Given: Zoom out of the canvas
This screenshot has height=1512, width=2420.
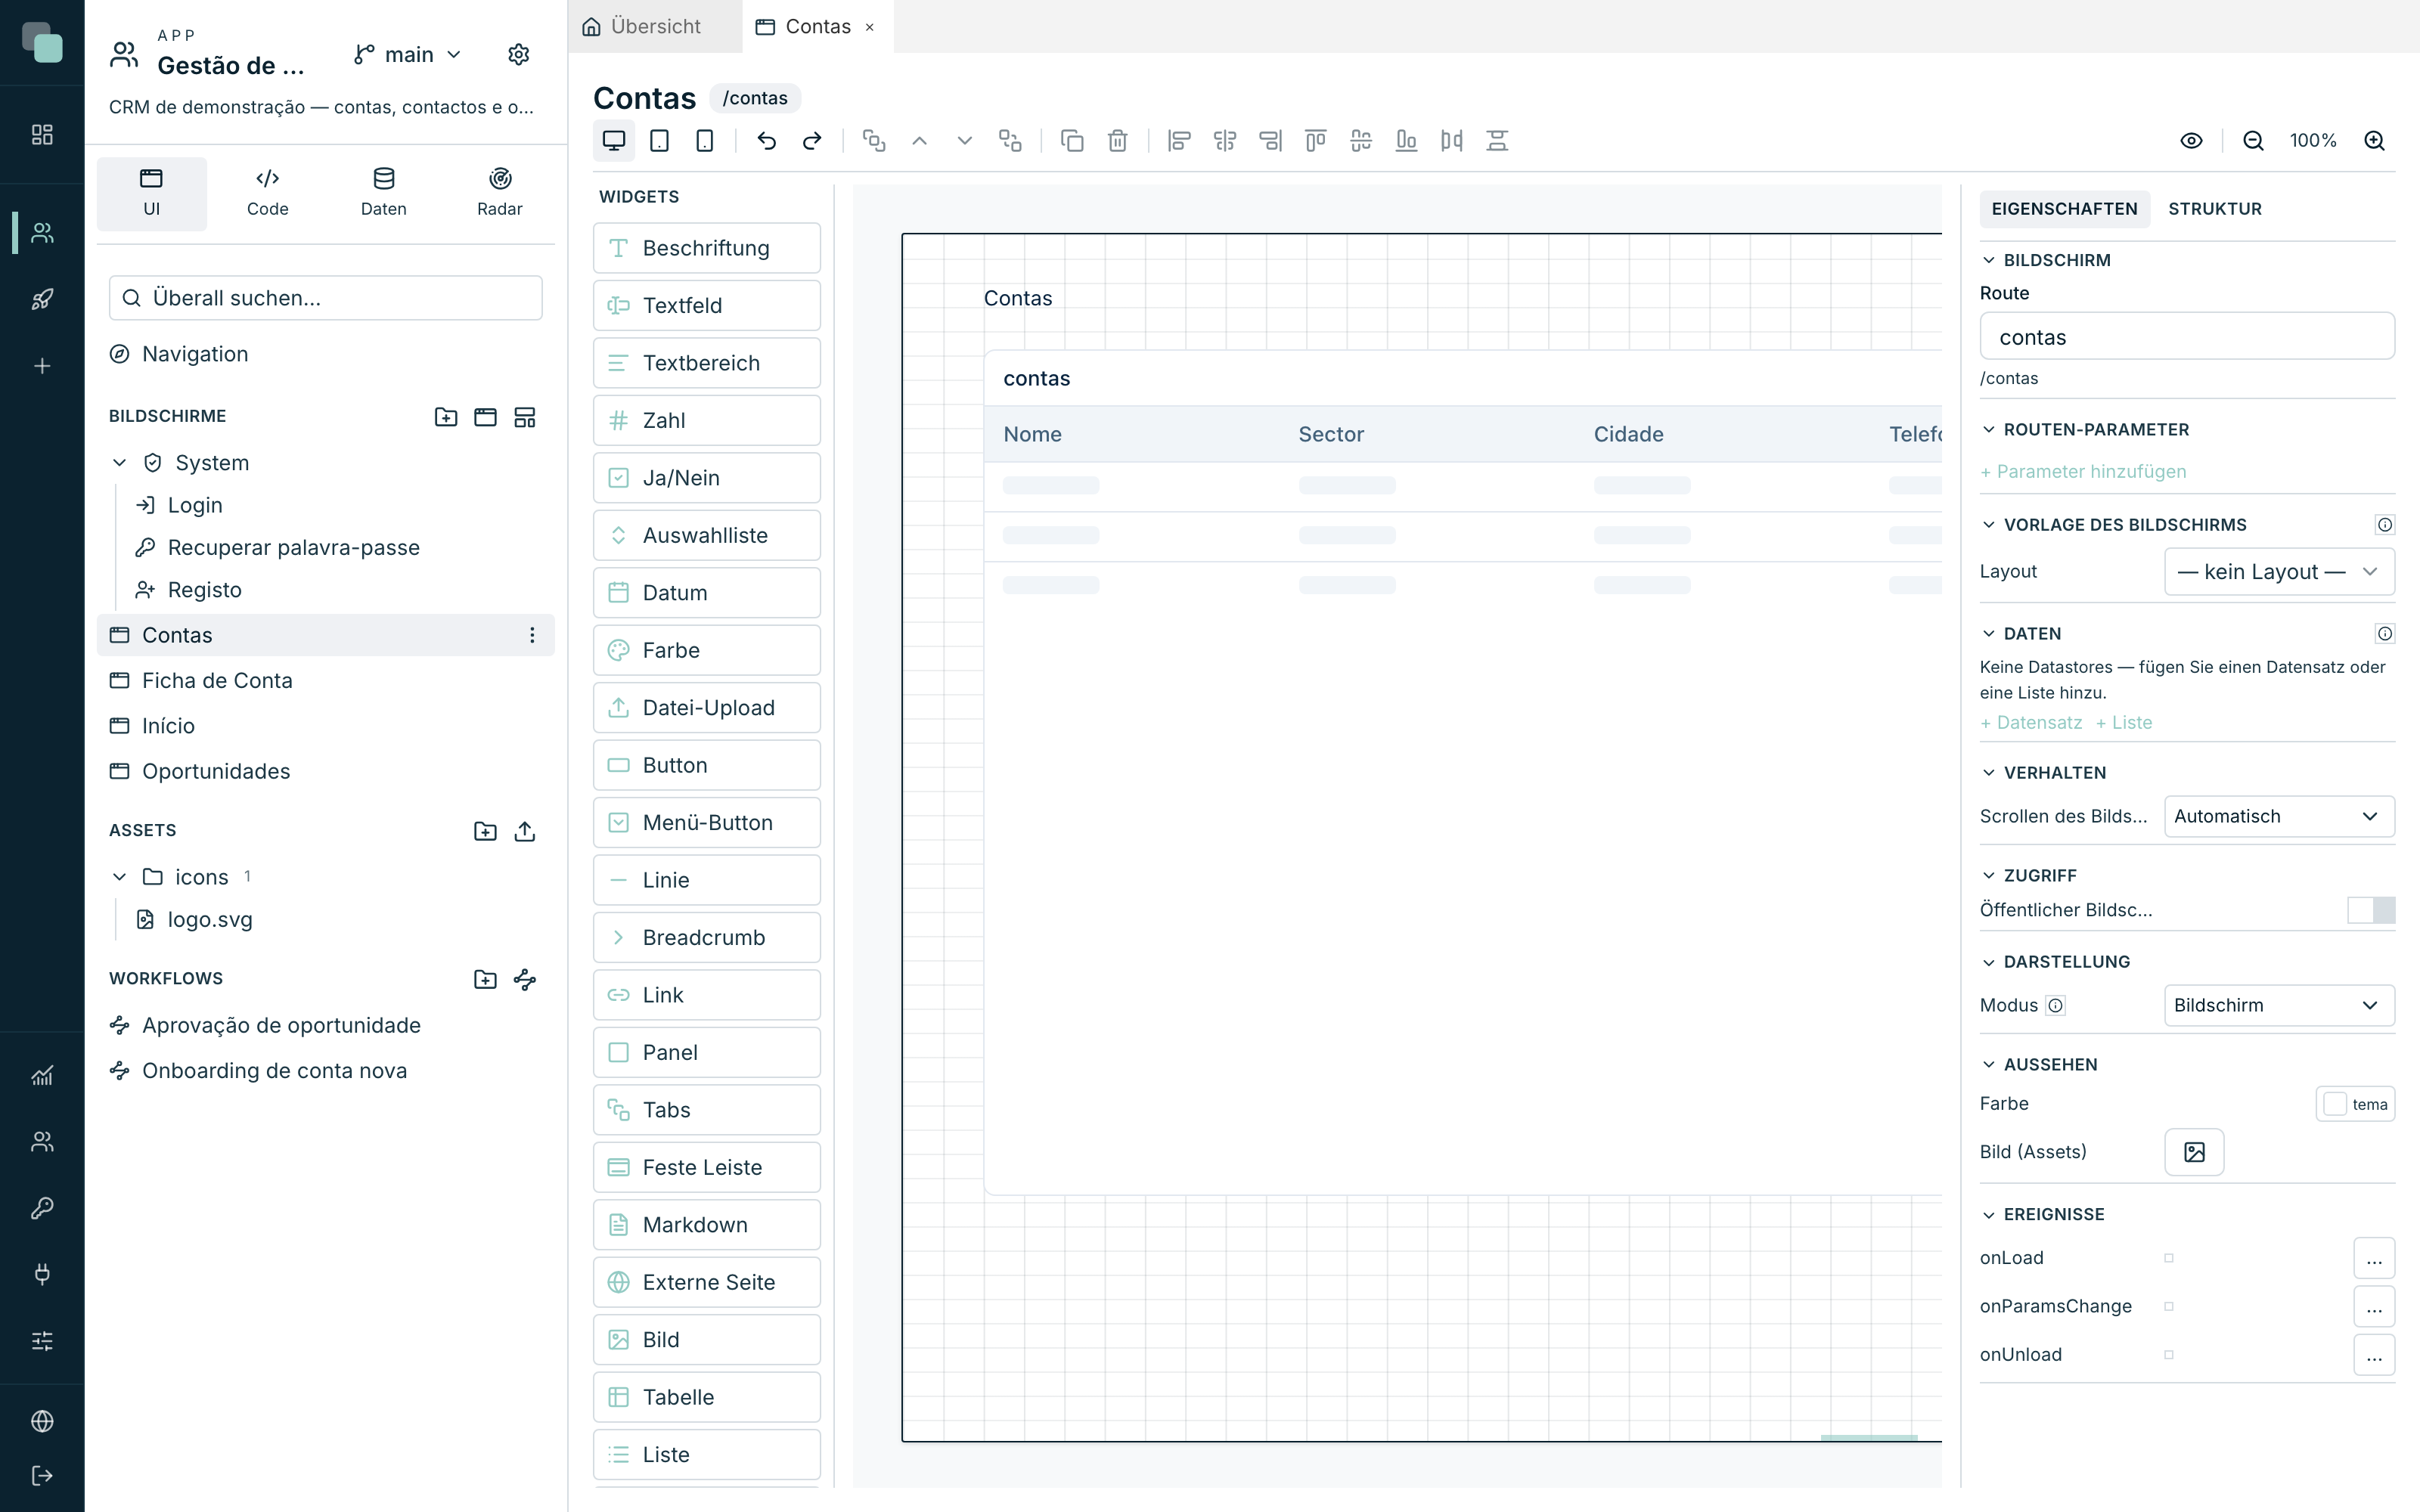Looking at the screenshot, I should click(x=2253, y=141).
